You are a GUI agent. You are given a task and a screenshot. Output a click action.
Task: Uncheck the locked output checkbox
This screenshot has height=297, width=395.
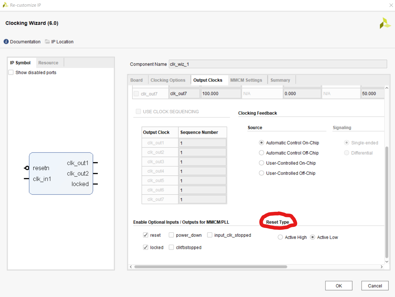[x=145, y=247]
